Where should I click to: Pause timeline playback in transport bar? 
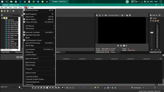click(x=44, y=88)
